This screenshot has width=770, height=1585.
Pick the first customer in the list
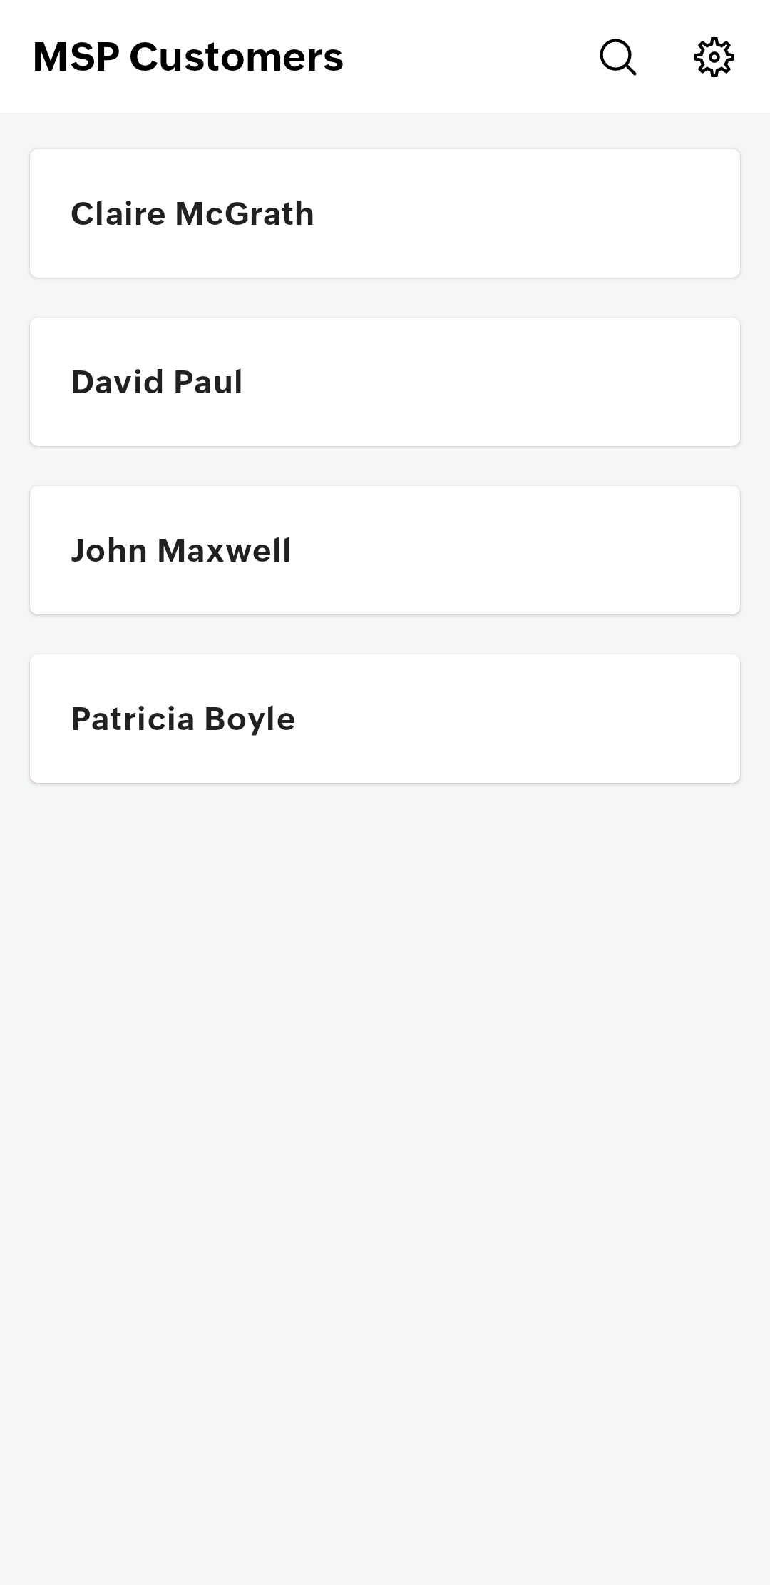pos(385,213)
